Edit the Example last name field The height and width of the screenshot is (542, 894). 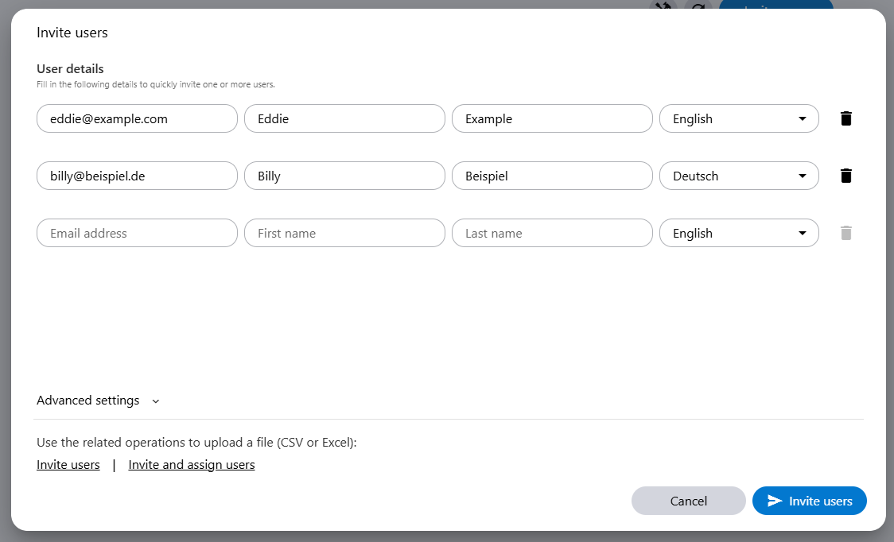tap(552, 118)
